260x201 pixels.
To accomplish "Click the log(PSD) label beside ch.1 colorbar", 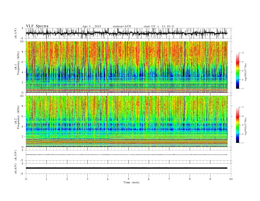I will pyautogui.click(x=246, y=72).
